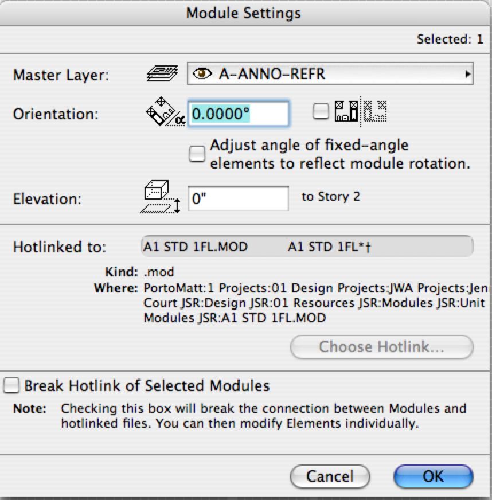
Task: Click the Choose Hotlink button
Action: pyautogui.click(x=381, y=347)
